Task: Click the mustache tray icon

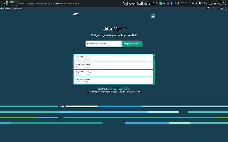Action: [164, 3]
